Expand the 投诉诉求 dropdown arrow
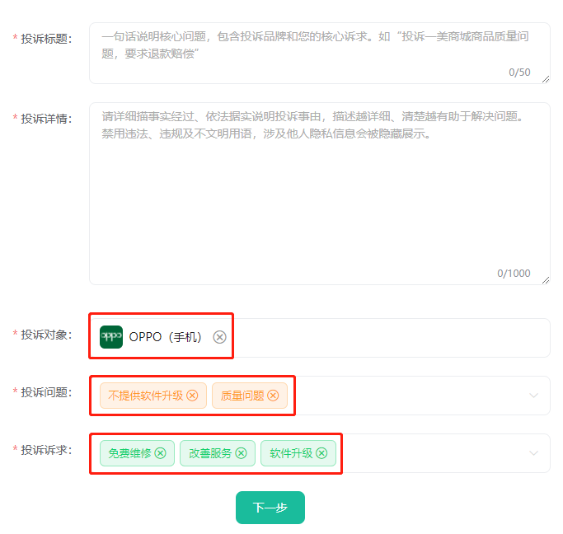 click(533, 453)
